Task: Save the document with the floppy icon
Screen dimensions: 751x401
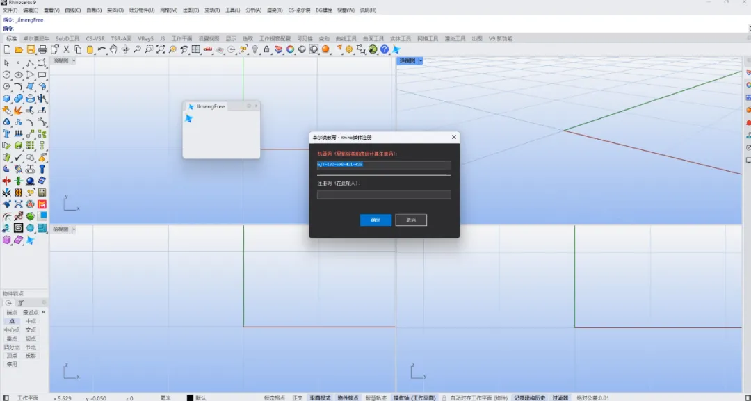Action: (31, 49)
